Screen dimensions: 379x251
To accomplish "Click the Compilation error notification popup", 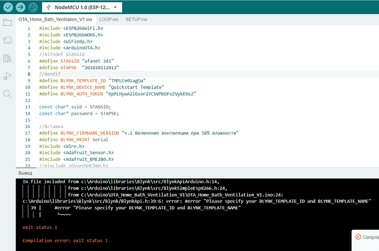I will pyautogui.click(x=365, y=240).
